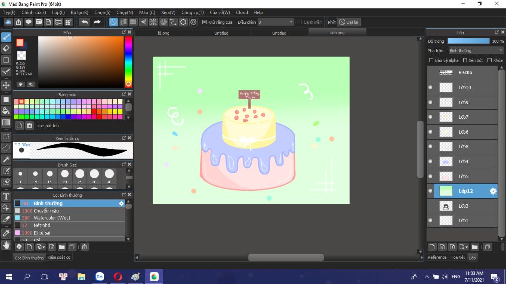The width and height of the screenshot is (506, 284).
Task: Click the add folder icon in layer panel
Action: click(475, 247)
